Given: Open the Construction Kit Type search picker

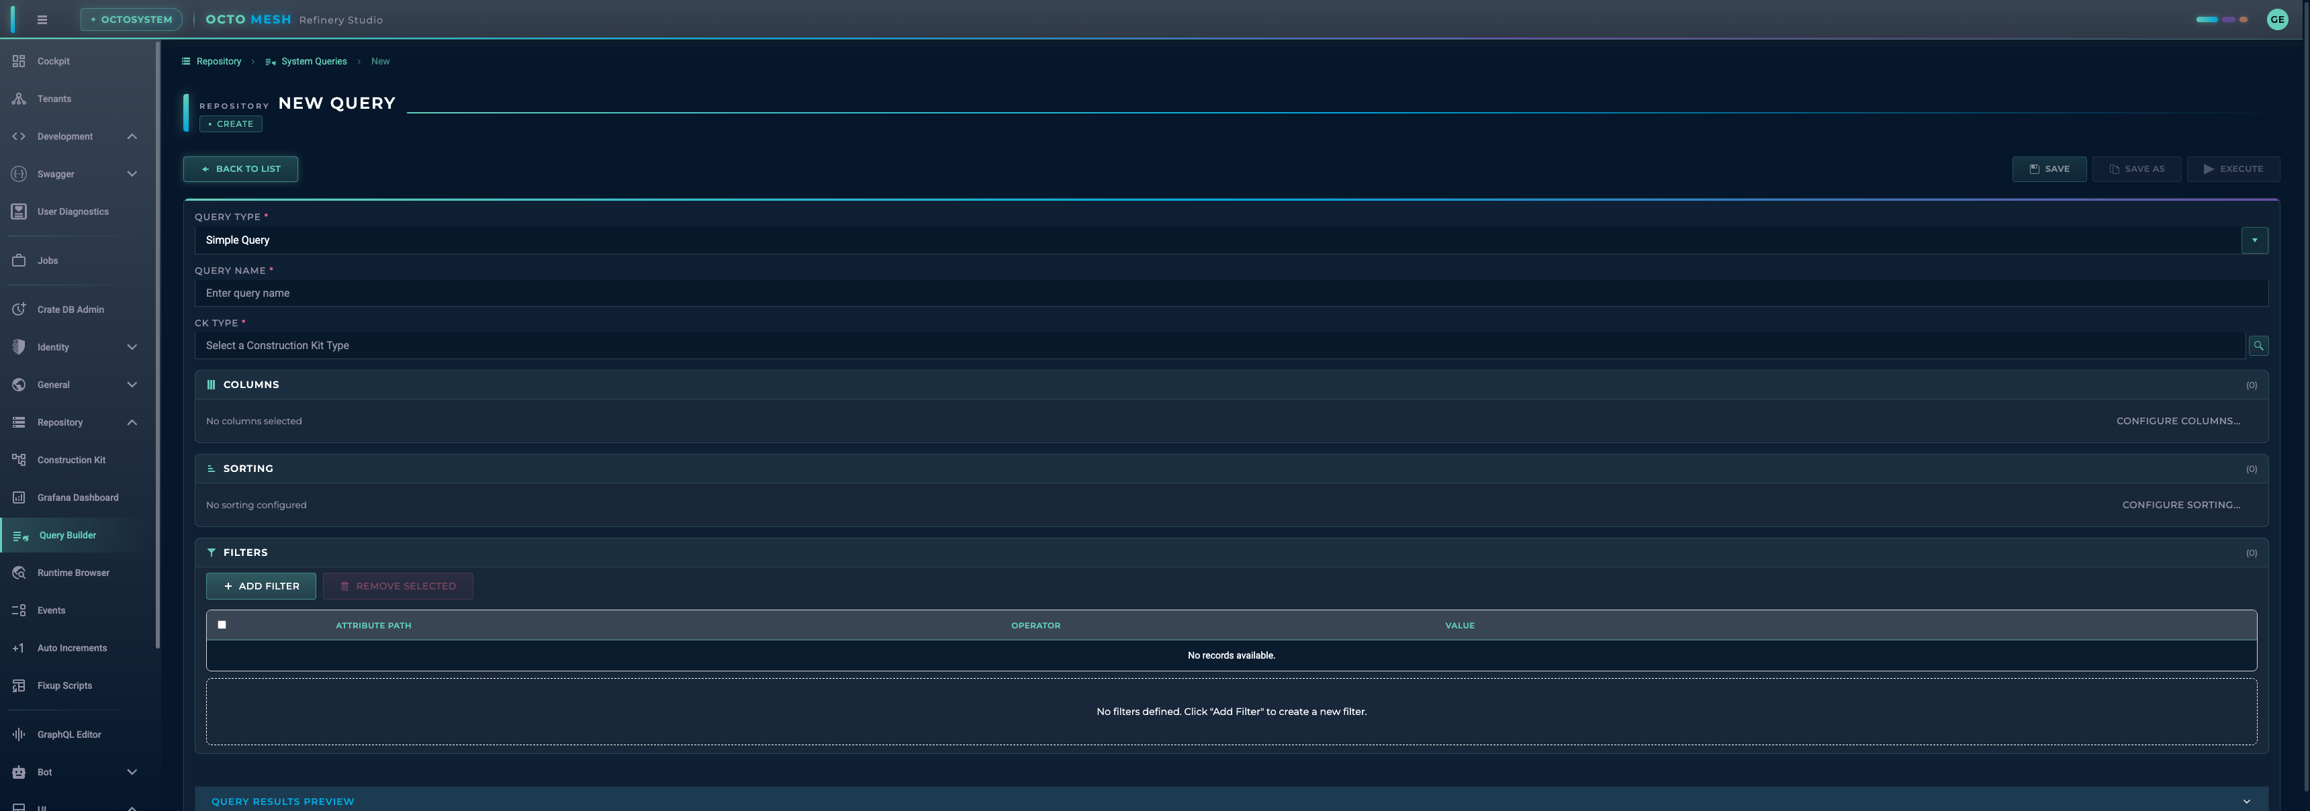Looking at the screenshot, I should click(x=2259, y=345).
